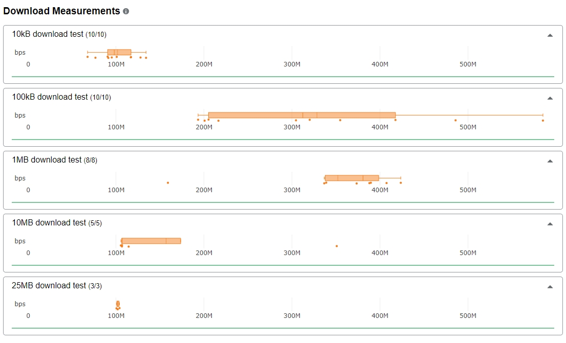This screenshot has width=566, height=343.
Task: Click the small 25MB test box plot
Action: 118,304
